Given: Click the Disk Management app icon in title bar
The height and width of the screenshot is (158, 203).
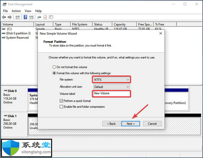Looking at the screenshot, I should point(5,4).
